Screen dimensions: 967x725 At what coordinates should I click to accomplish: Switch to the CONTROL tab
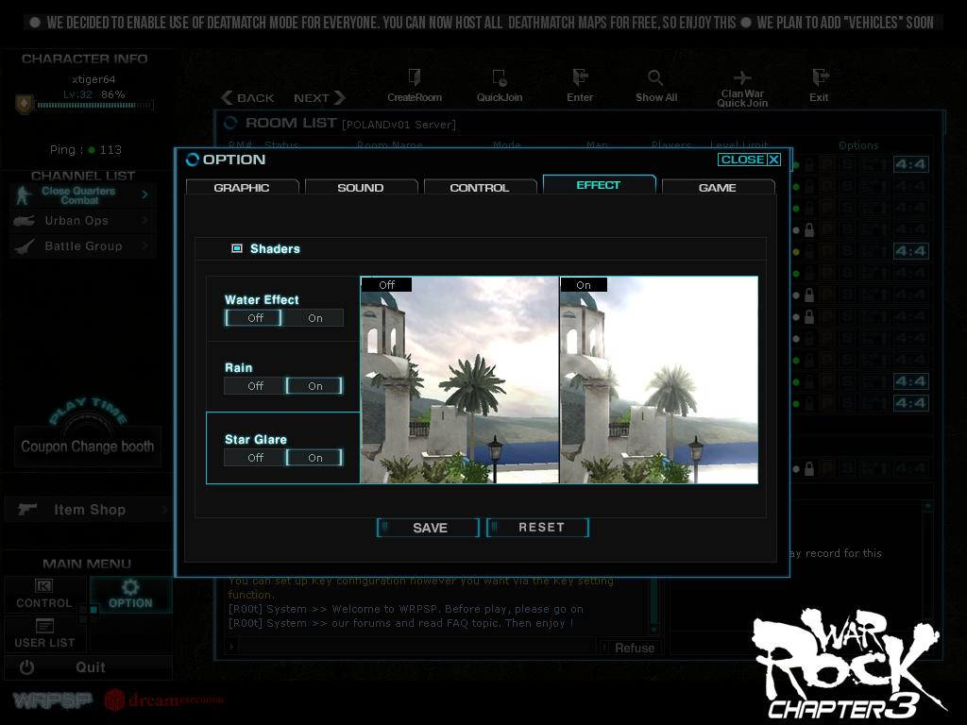click(x=480, y=188)
